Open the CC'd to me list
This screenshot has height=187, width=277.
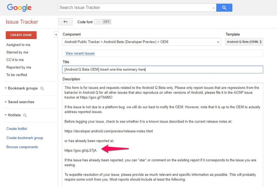15,60
